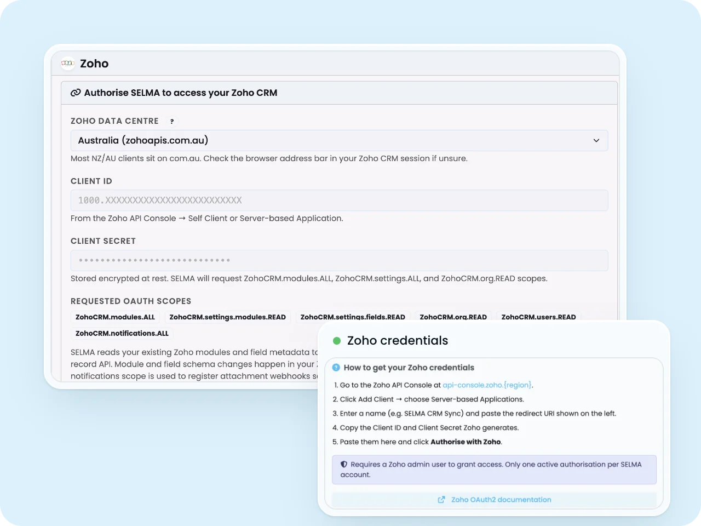
Task: Select the ZohoCRM.org.READ scope chip
Action: coord(453,317)
